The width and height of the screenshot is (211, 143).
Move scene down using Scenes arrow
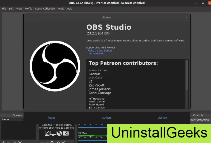(x=20, y=142)
